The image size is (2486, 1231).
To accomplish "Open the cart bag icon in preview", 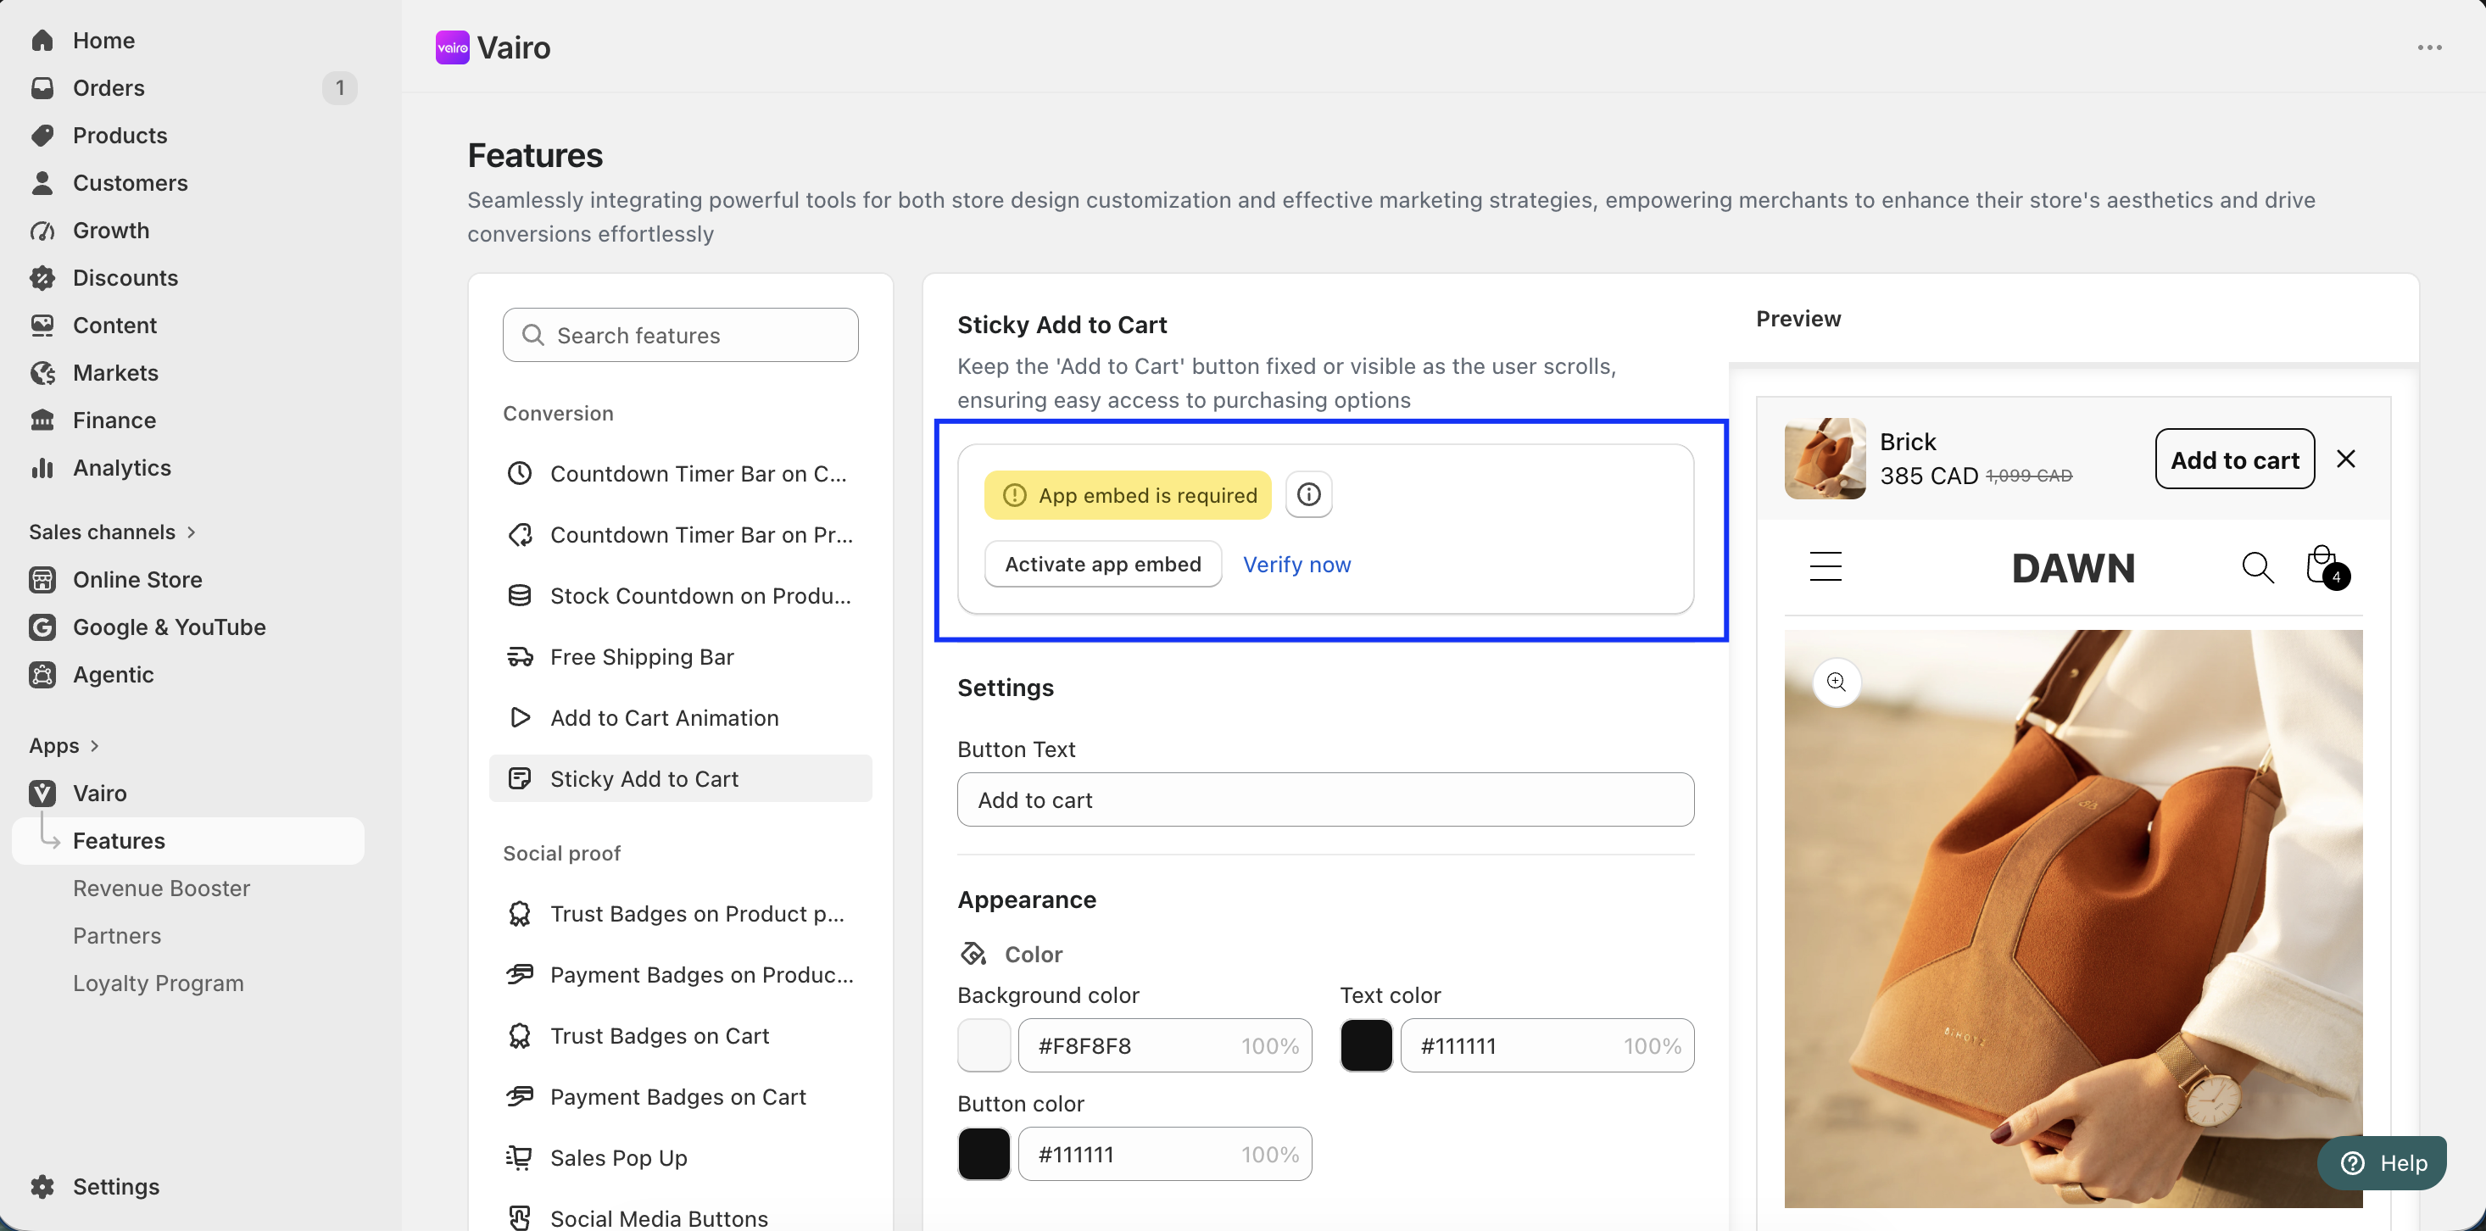I will (x=2326, y=567).
